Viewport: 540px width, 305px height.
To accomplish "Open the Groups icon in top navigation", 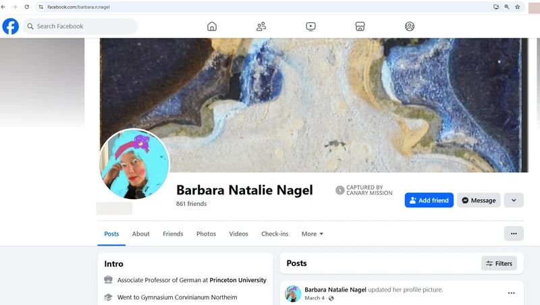I will (410, 26).
